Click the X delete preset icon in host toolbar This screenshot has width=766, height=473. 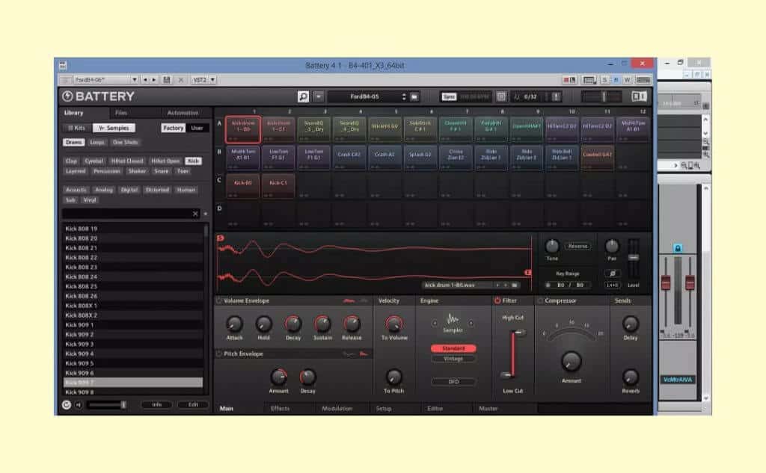181,79
